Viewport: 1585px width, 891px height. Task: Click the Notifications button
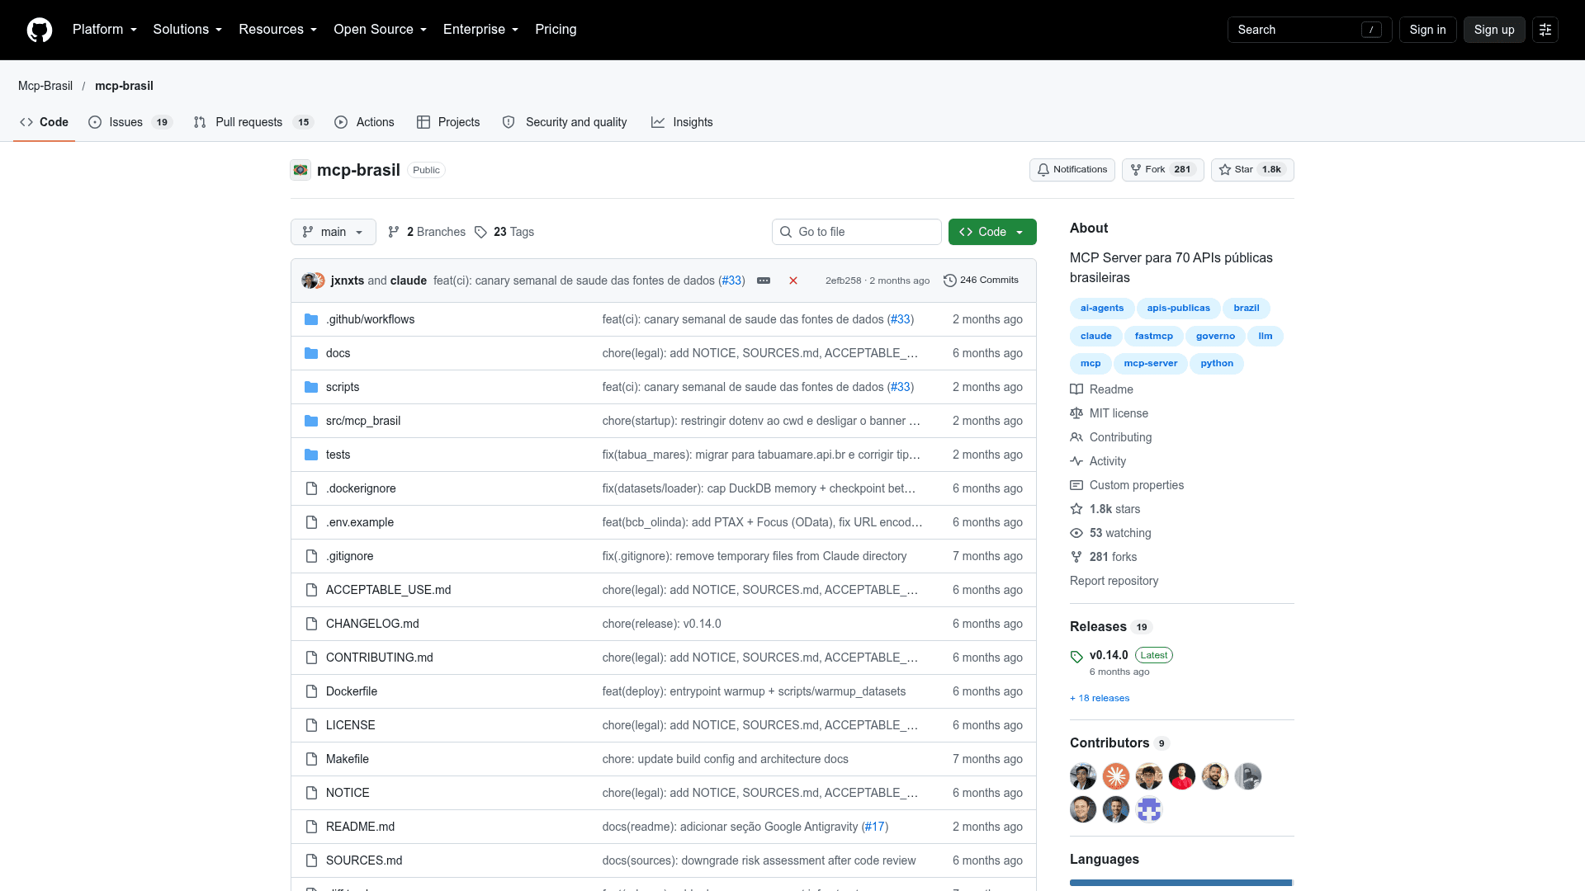click(1072, 170)
